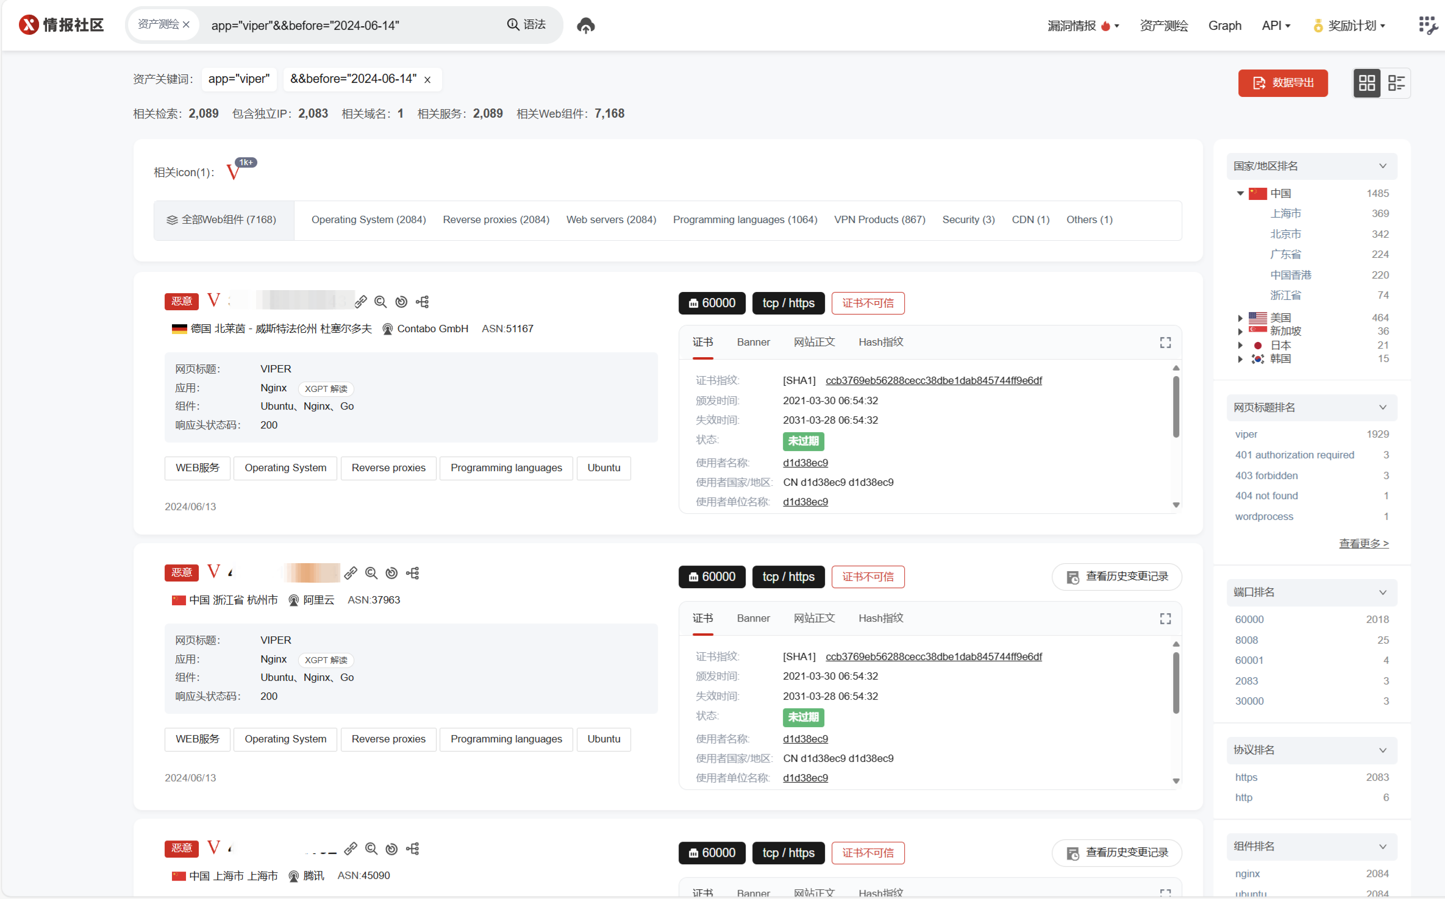The width and height of the screenshot is (1445, 899).
Task: Switch to the Banner tab in the first result
Action: [753, 343]
